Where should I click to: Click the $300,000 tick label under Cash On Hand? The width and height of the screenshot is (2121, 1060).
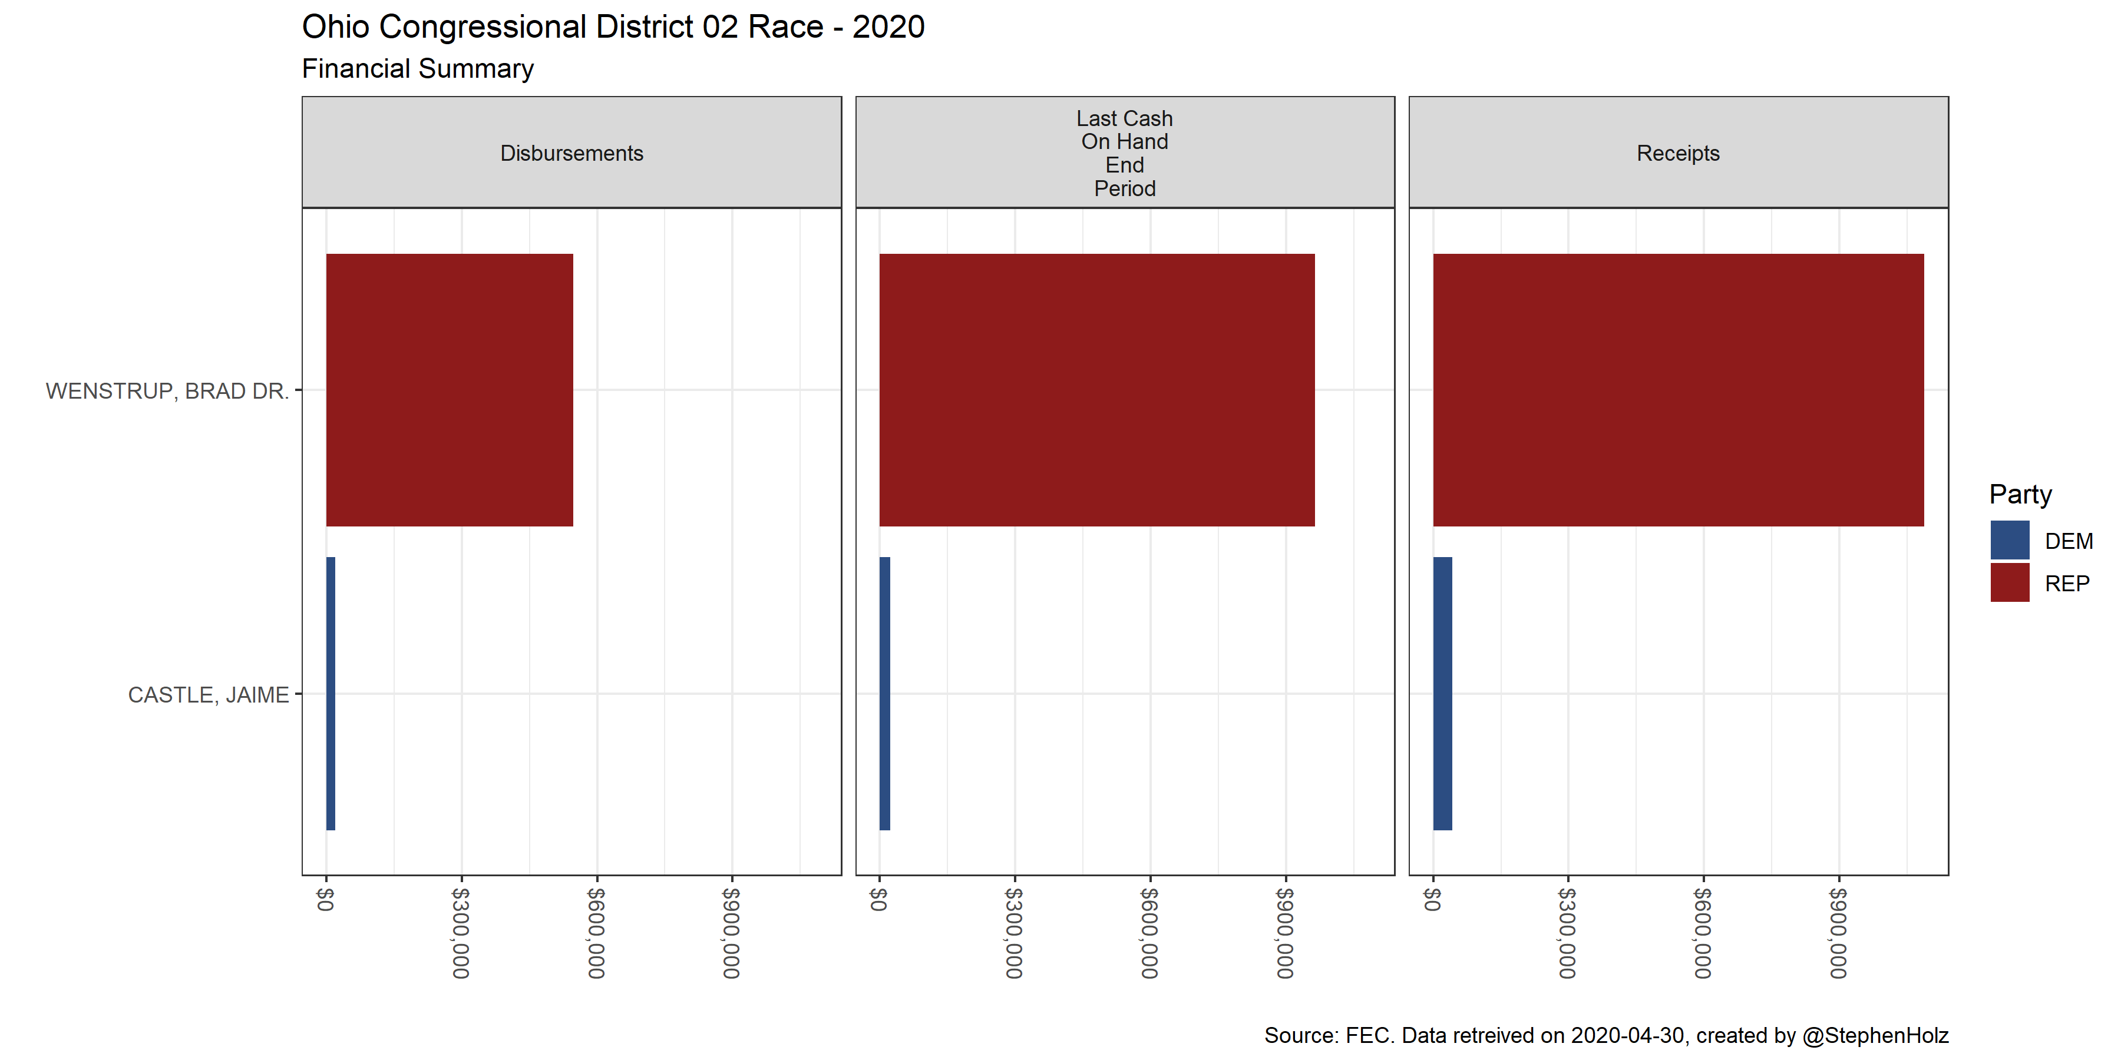(1015, 932)
